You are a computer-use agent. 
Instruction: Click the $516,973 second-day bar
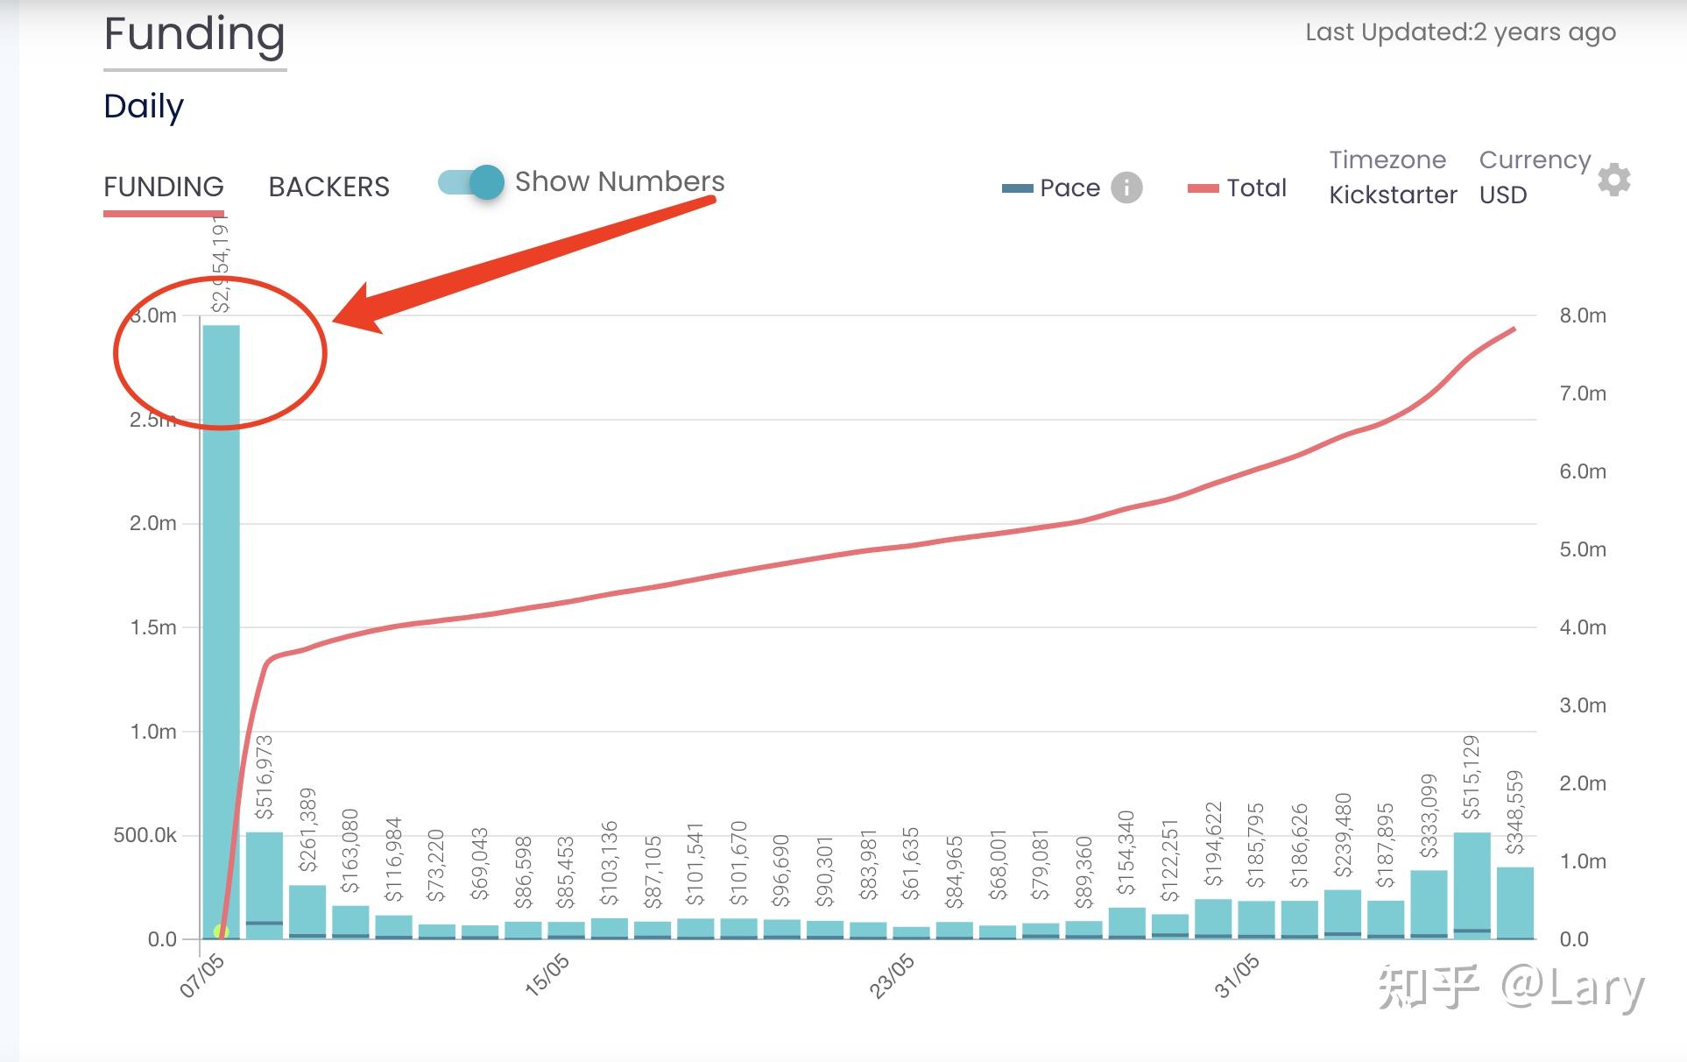(265, 885)
